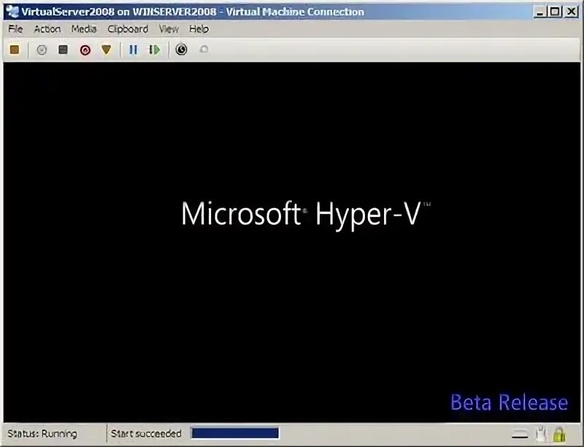Click the keyboard status icon in status bar
Screen dimensions: 584x447
coord(520,435)
